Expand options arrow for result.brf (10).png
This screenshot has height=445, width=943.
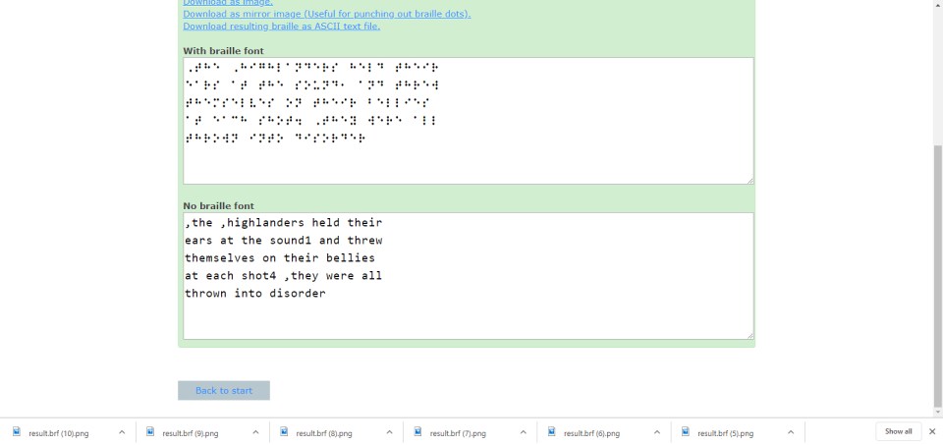(x=122, y=432)
